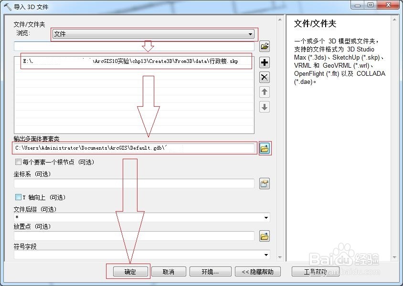The width and height of the screenshot is (403, 286).
Task: Confirm the import with 确定
Action: point(128,271)
